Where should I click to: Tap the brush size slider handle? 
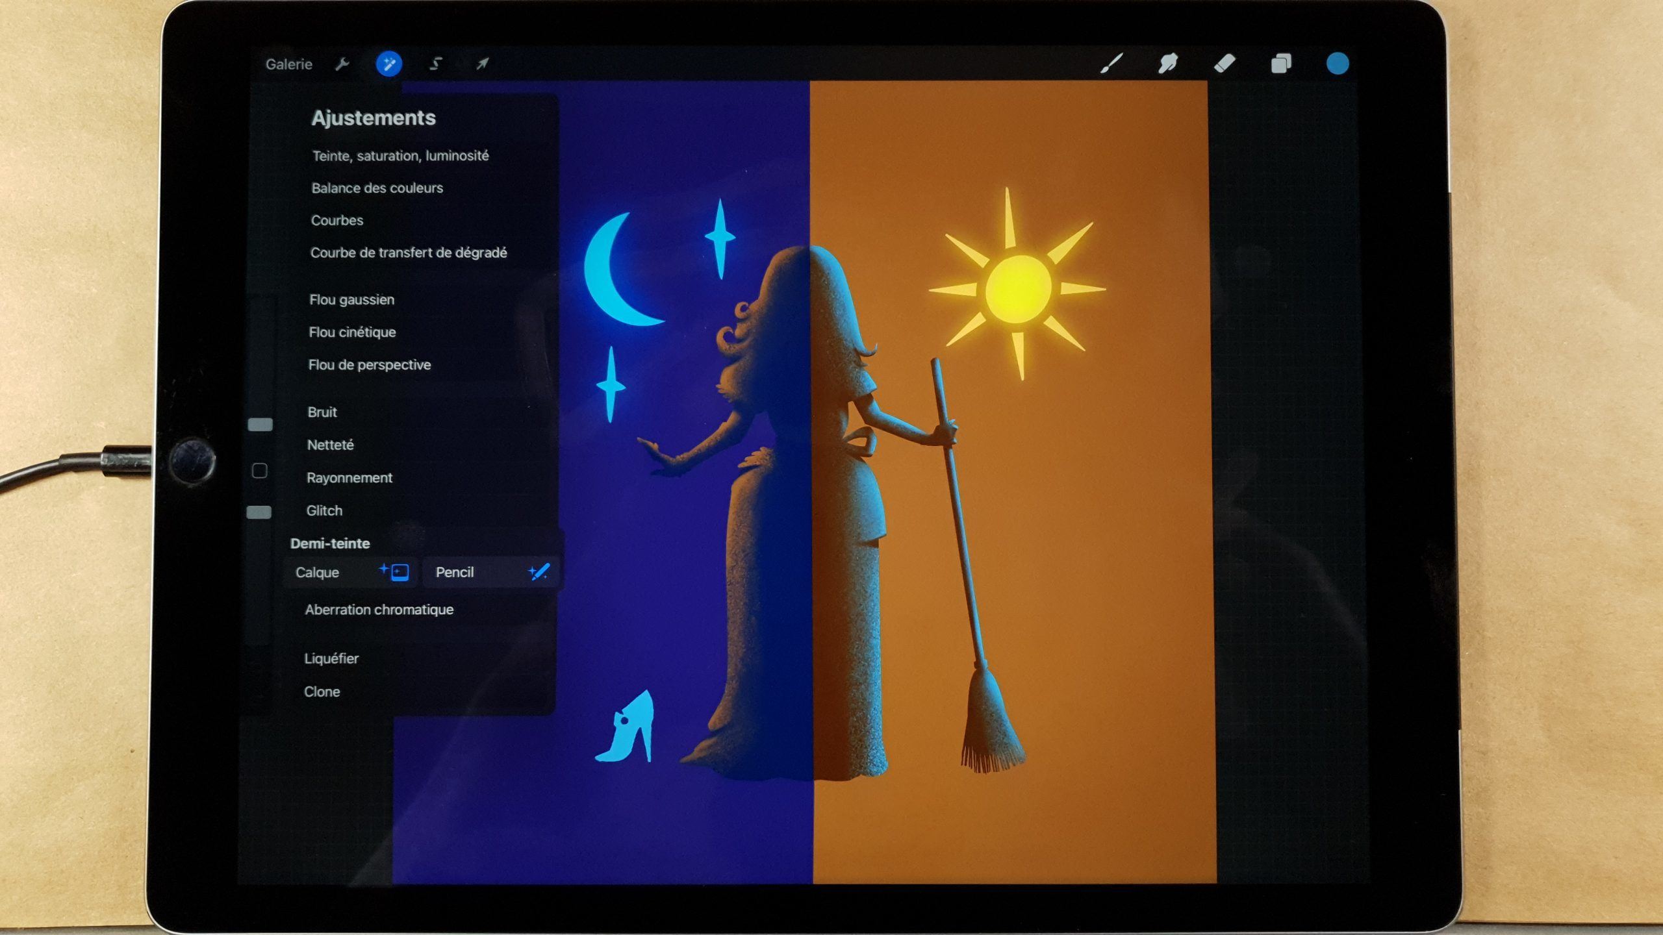click(x=260, y=425)
